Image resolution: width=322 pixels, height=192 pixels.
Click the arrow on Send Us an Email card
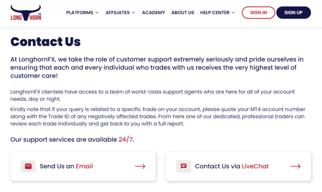[x=140, y=166]
